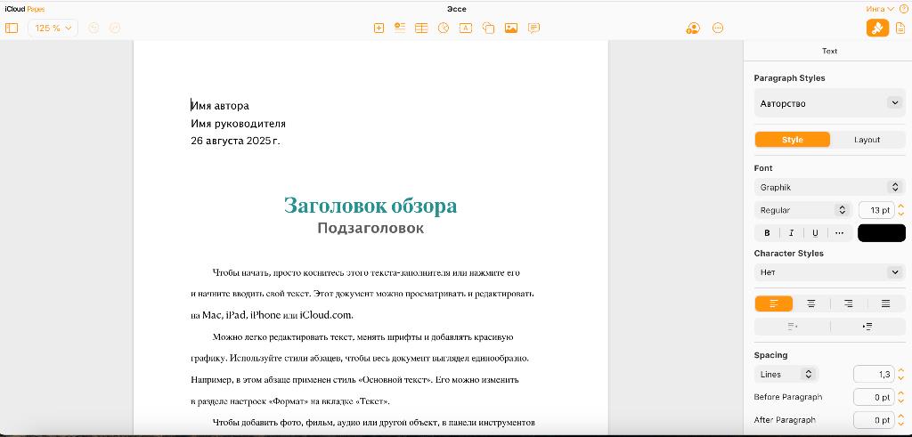Open the Инга account menu
Viewport: 912px width, 437px height.
(879, 9)
